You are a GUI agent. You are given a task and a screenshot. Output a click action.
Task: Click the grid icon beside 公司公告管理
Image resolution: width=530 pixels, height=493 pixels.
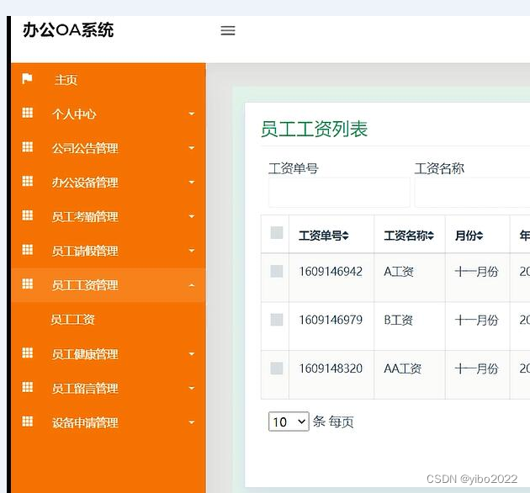[28, 147]
